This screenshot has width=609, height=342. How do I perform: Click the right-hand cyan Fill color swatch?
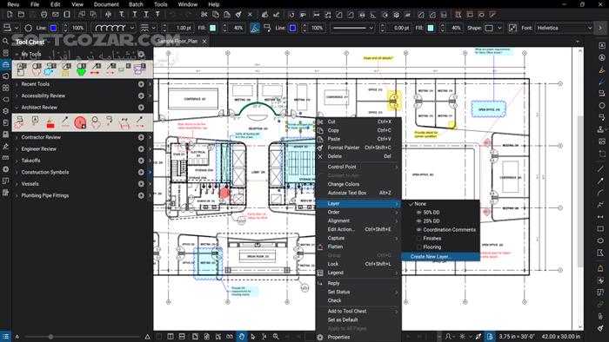[431, 28]
